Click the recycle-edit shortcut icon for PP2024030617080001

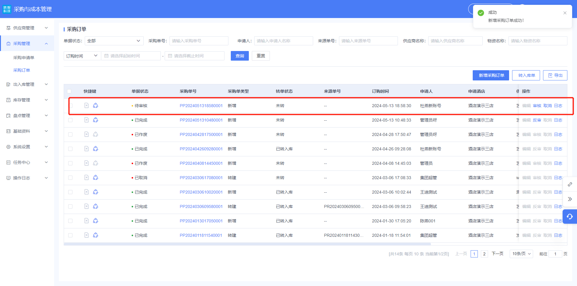[96, 177]
